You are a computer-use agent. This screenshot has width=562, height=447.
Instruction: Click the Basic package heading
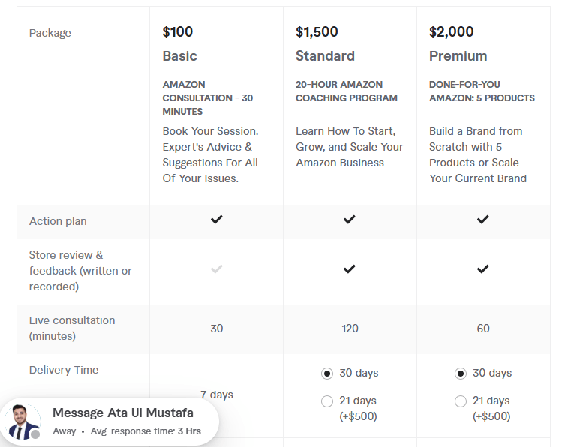point(180,56)
